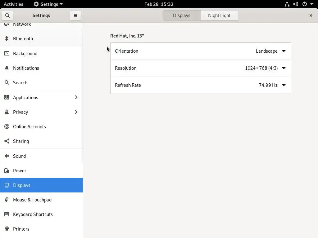Open the clock Feb 28 15:32 menu
The height and width of the screenshot is (238, 318).
click(159, 4)
